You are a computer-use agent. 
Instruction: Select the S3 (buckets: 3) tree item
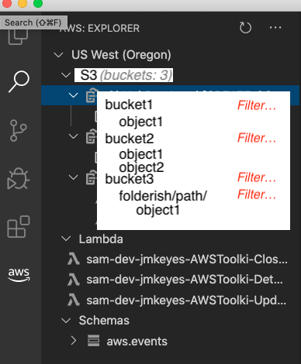(123, 75)
